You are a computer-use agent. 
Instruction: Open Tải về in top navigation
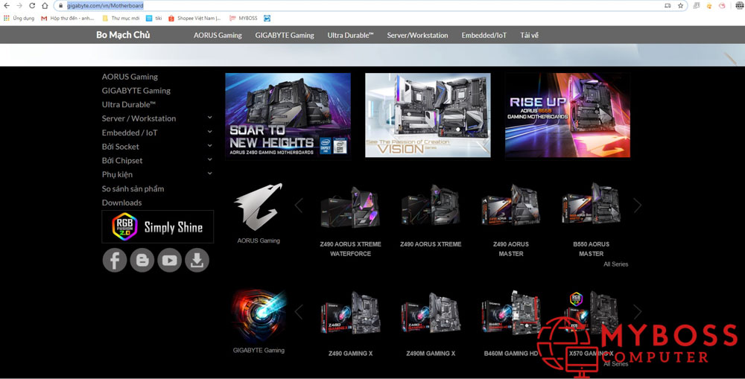[x=529, y=35]
